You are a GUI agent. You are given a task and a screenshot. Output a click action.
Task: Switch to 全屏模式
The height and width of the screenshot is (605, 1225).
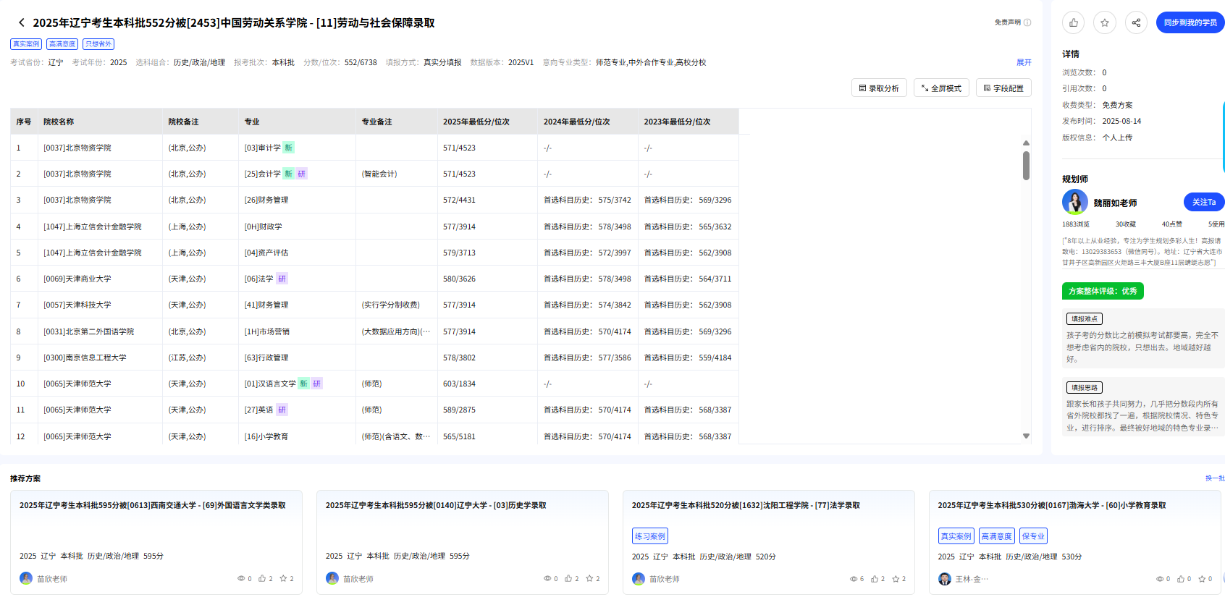941,88
